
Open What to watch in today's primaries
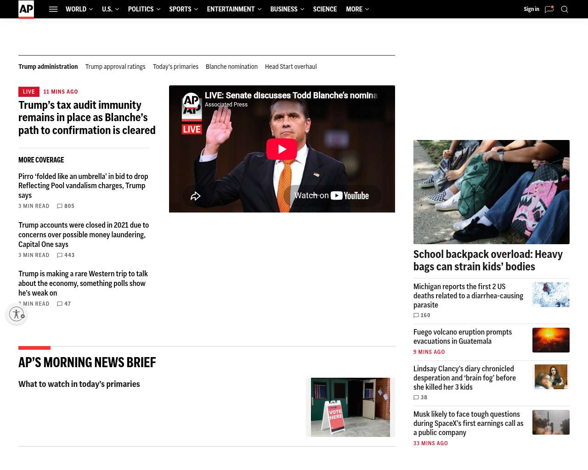(79, 384)
